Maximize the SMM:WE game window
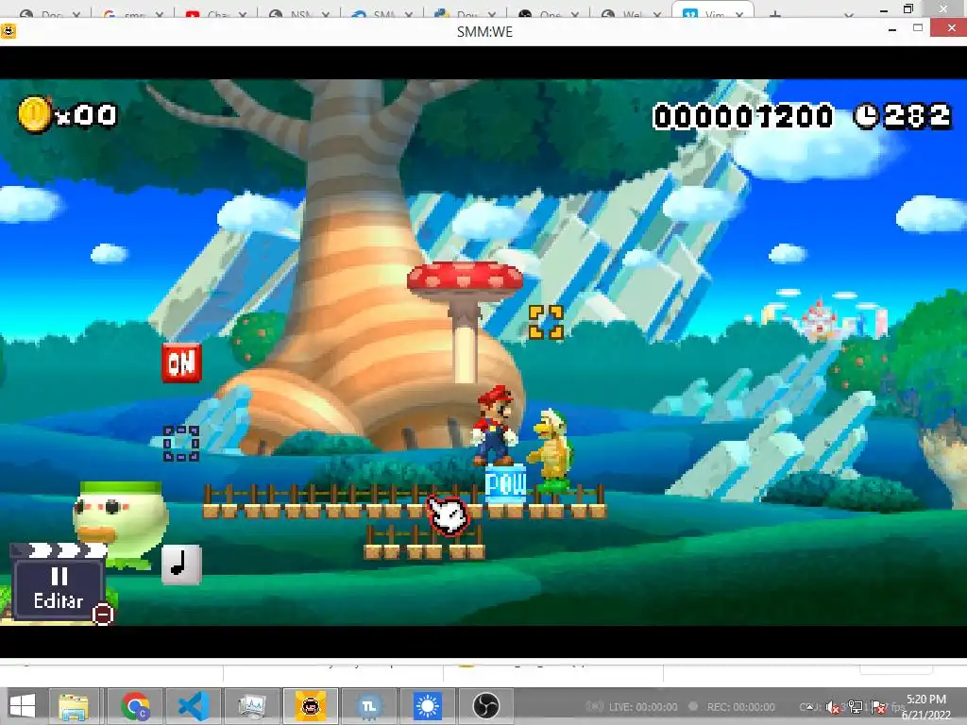Screen dimensions: 967x725 [x=918, y=27]
